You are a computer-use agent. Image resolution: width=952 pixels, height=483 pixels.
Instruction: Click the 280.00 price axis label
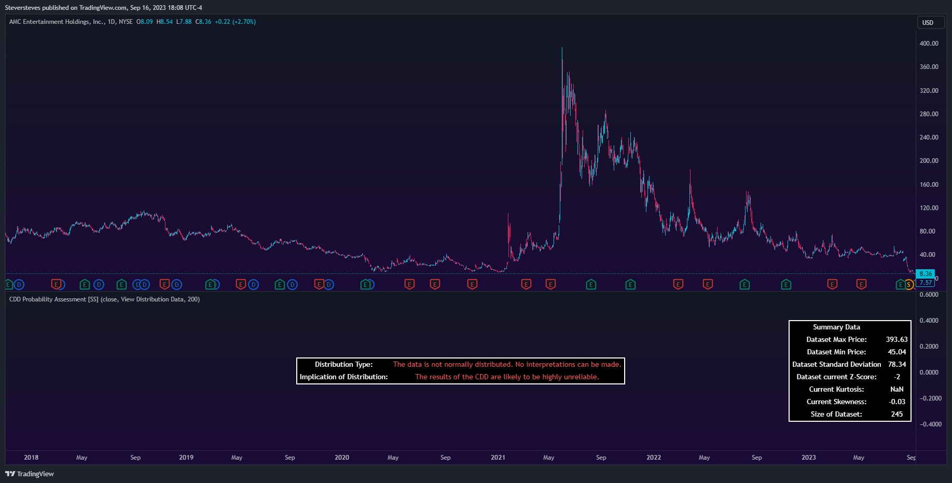929,114
